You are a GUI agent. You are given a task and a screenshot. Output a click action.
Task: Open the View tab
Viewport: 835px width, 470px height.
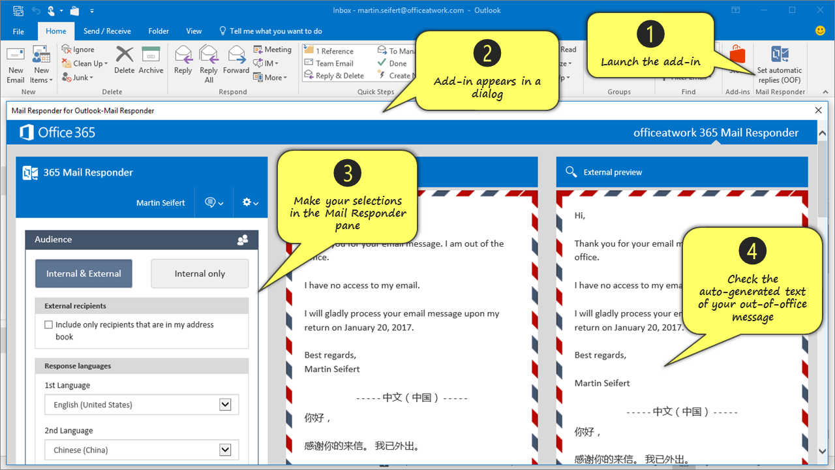click(194, 31)
